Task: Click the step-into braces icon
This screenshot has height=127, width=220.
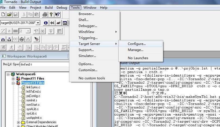Action: point(43,47)
